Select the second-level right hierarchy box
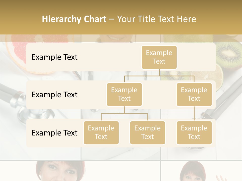The height and width of the screenshot is (181, 242). pyautogui.click(x=194, y=94)
